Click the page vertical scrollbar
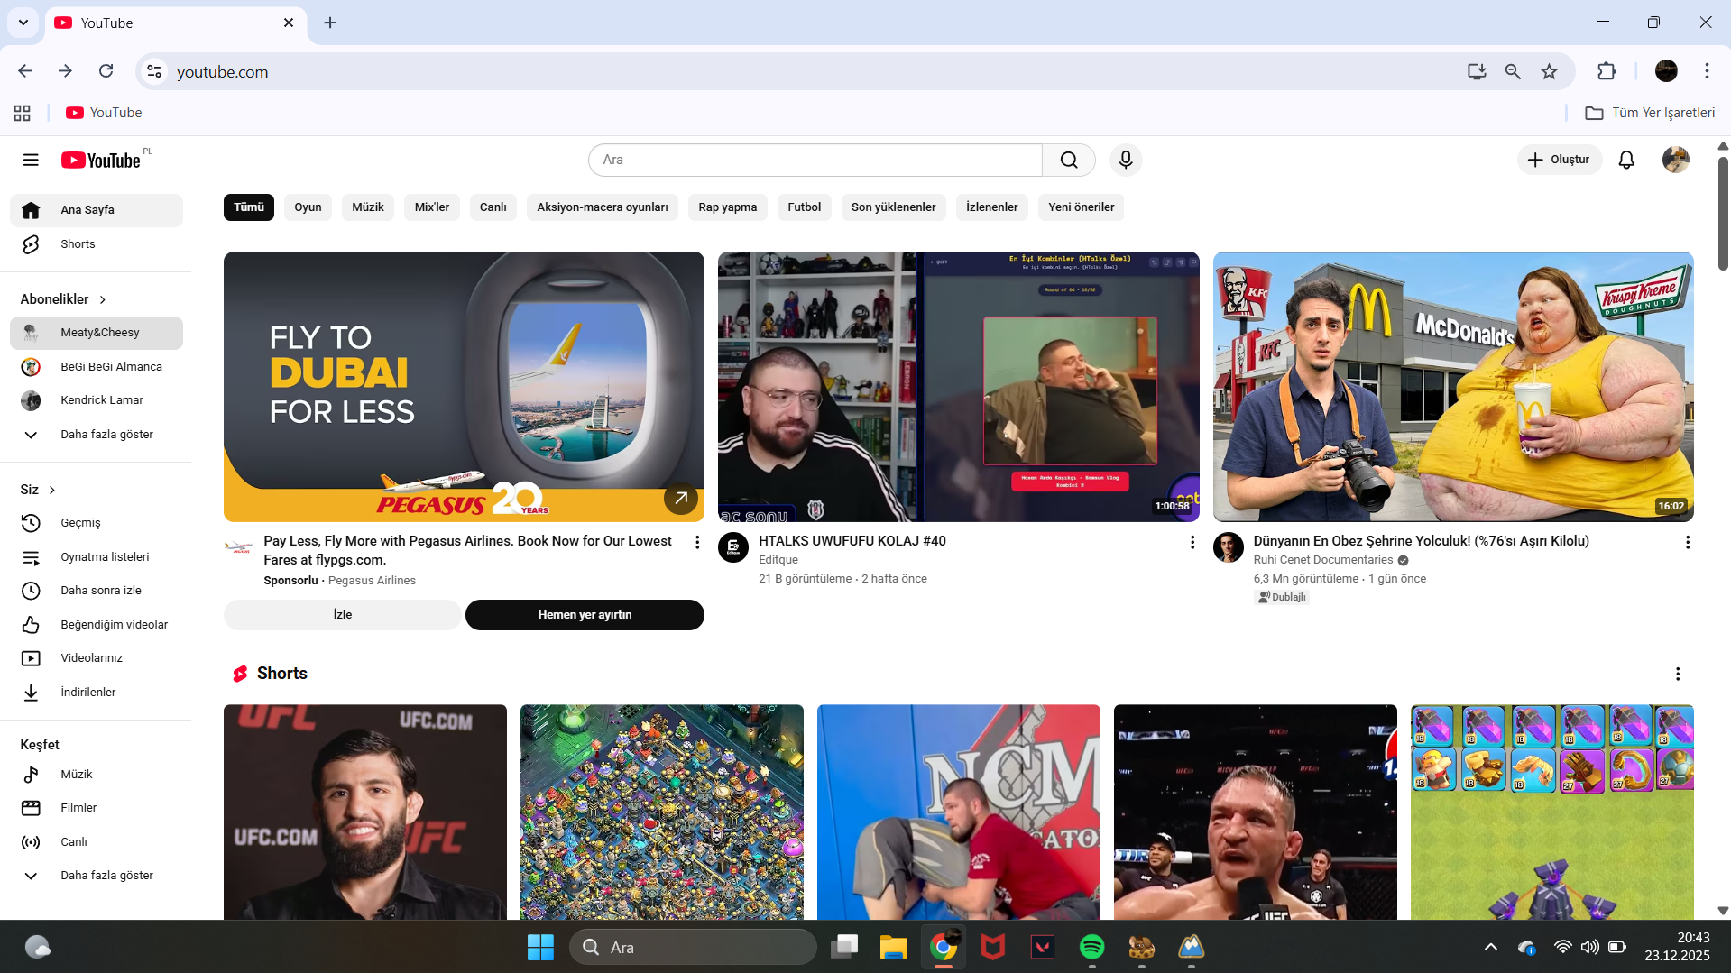This screenshot has width=1731, height=973. click(x=1723, y=213)
